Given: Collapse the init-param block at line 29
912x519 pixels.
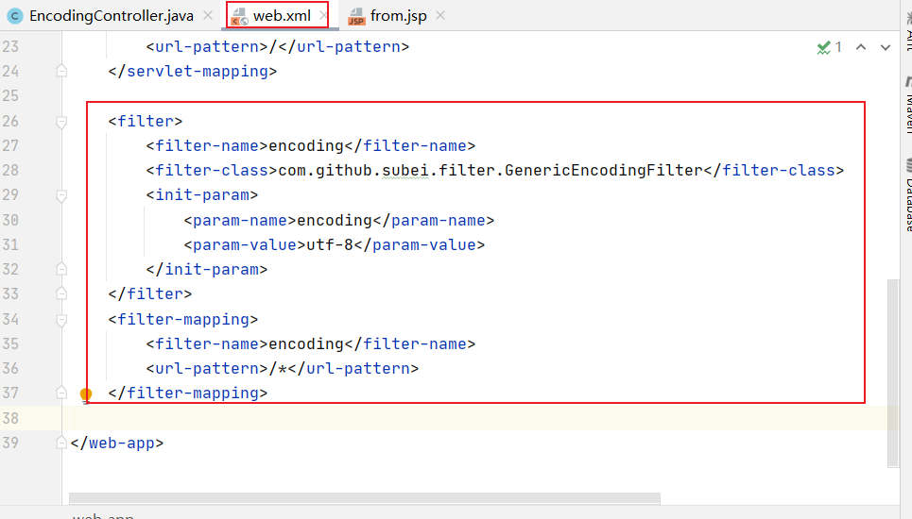Looking at the screenshot, I should (x=61, y=195).
